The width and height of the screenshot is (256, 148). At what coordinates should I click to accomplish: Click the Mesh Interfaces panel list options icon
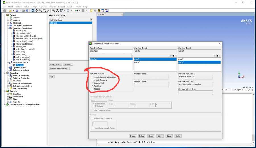pos(91,20)
